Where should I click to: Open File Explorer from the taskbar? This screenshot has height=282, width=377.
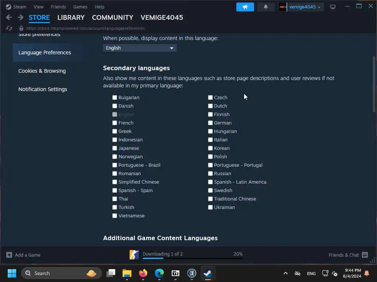point(127,273)
